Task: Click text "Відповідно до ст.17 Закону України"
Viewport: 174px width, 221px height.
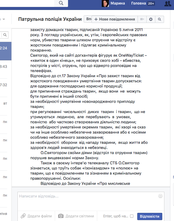Action: coord(63,76)
